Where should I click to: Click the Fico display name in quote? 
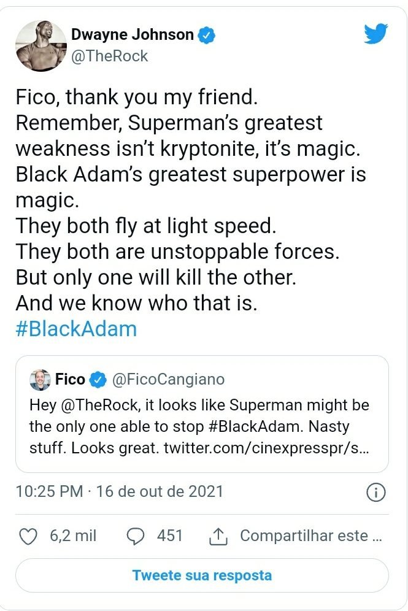(x=70, y=380)
